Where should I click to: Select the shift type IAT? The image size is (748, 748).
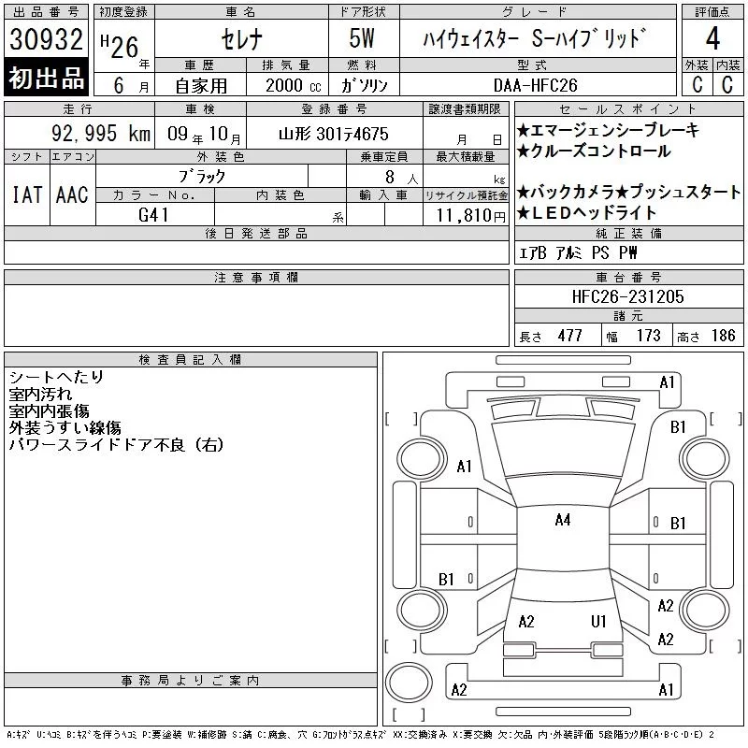tap(27, 194)
